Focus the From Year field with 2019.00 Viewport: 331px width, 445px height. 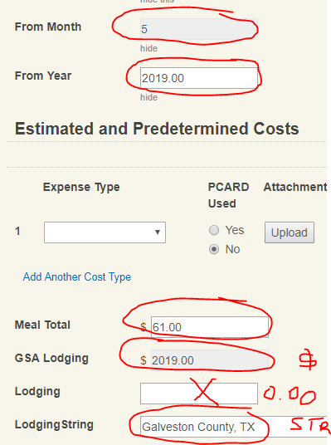point(199,78)
